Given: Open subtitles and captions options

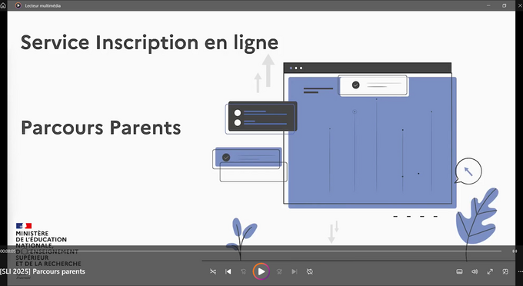Looking at the screenshot, I should tap(459, 271).
